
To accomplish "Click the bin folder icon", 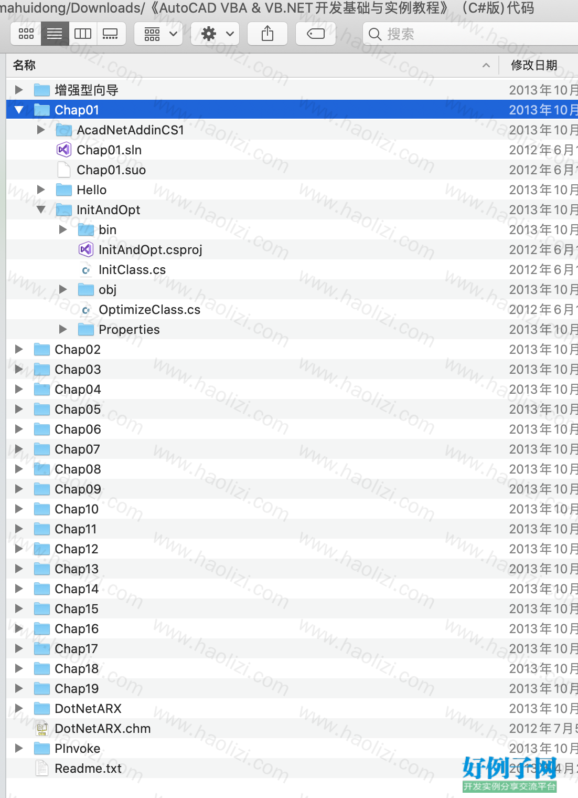I will coord(86,229).
